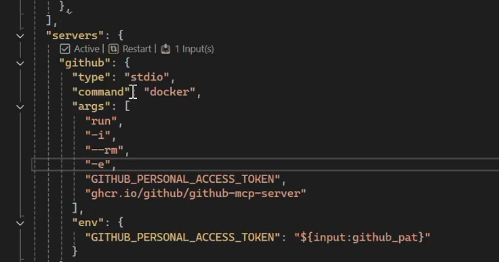Viewport: 499px width, 262px height.
Task: Collapse the "servers" object
Action: 20,36
